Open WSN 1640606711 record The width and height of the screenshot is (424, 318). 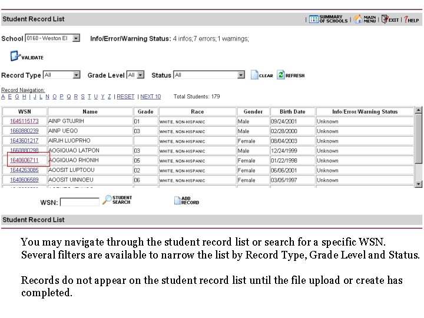24,160
